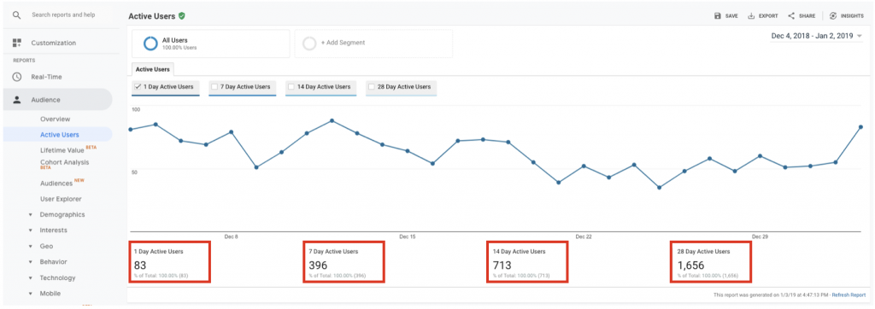Click the Audience person icon
Image resolution: width=875 pixels, height=309 pixels.
(x=17, y=100)
